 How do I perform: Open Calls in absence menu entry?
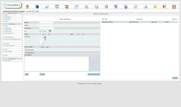[x=9, y=37]
